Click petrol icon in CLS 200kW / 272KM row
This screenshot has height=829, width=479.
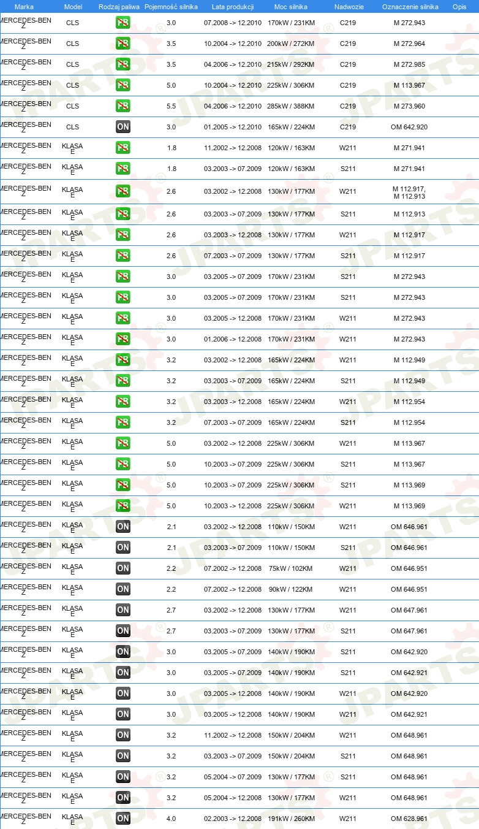pos(123,44)
